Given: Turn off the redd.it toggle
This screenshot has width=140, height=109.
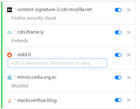Looking at the screenshot, I should coord(118,55).
